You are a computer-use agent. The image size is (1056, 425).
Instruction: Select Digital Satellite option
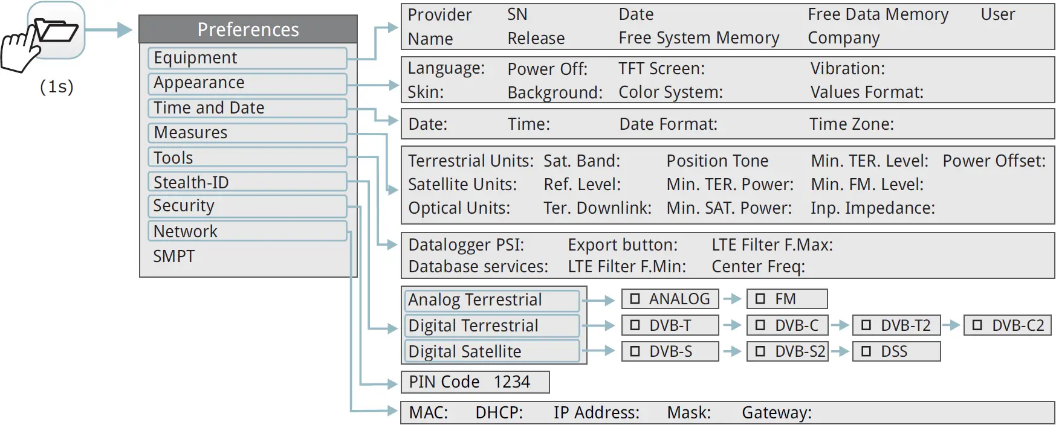(x=492, y=351)
